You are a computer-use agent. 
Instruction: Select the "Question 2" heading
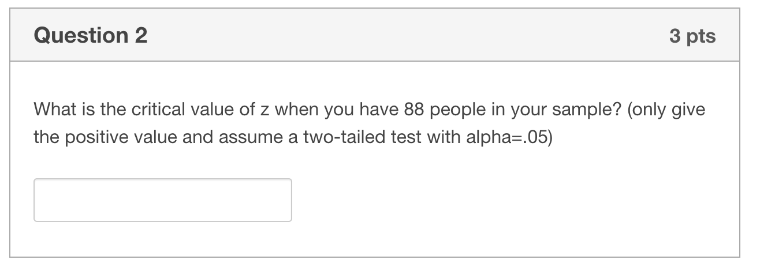coord(91,36)
